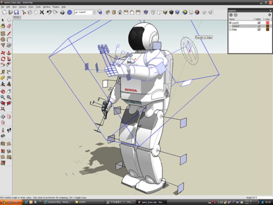
Task: Select the Walk footprints tool
Action: 9,130
